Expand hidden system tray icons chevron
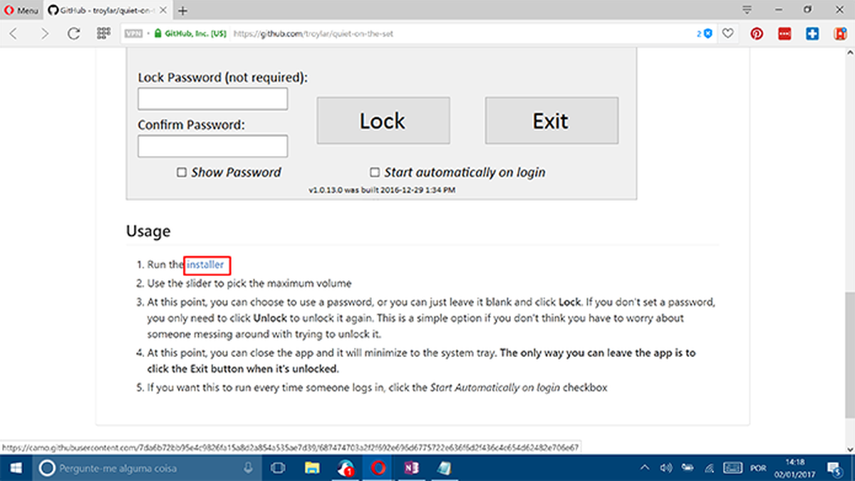This screenshot has height=481, width=855. (644, 468)
